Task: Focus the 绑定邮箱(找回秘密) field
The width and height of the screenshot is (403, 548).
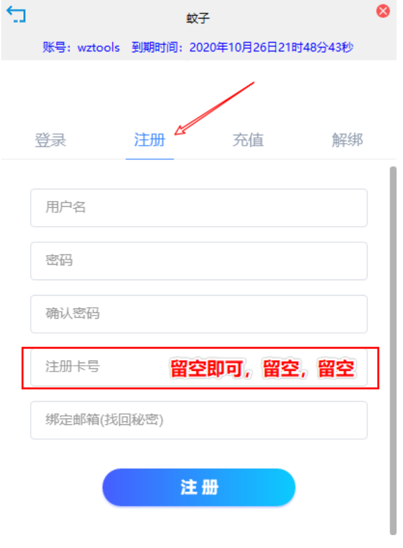Action: click(199, 420)
